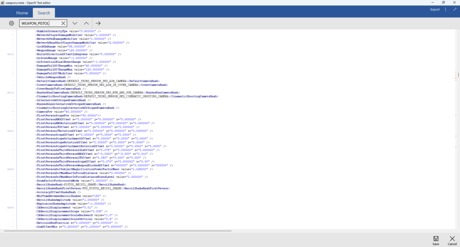Click DEFAULT_THIRD_PERSON_PED_AIM_IN_COVER_CAMERA text
The width and height of the screenshot is (460, 247).
(x=101, y=85)
